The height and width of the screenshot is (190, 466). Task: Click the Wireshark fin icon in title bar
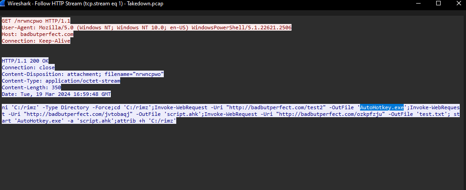(3, 4)
